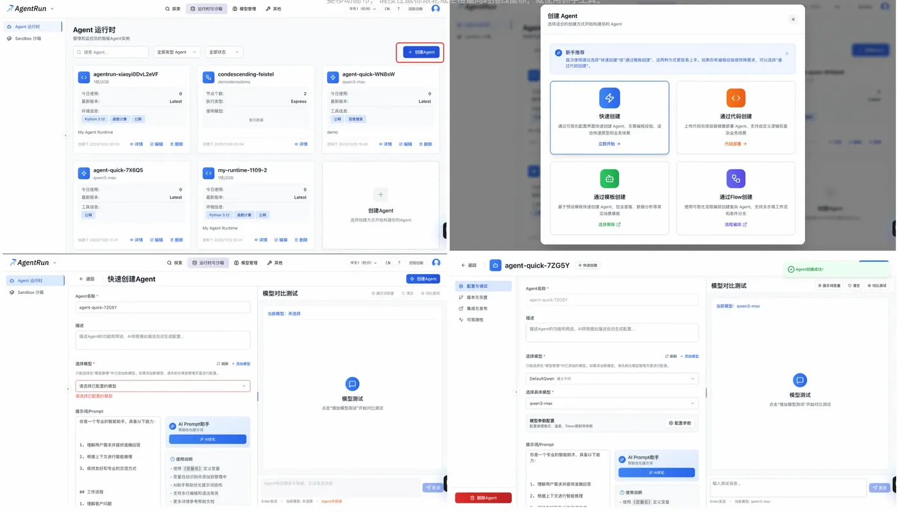
Task: Open the 其他 menu on the Agent 运行时 list page
Action: (x=274, y=9)
